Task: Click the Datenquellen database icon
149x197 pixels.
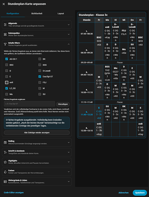Action: click(x=5, y=34)
